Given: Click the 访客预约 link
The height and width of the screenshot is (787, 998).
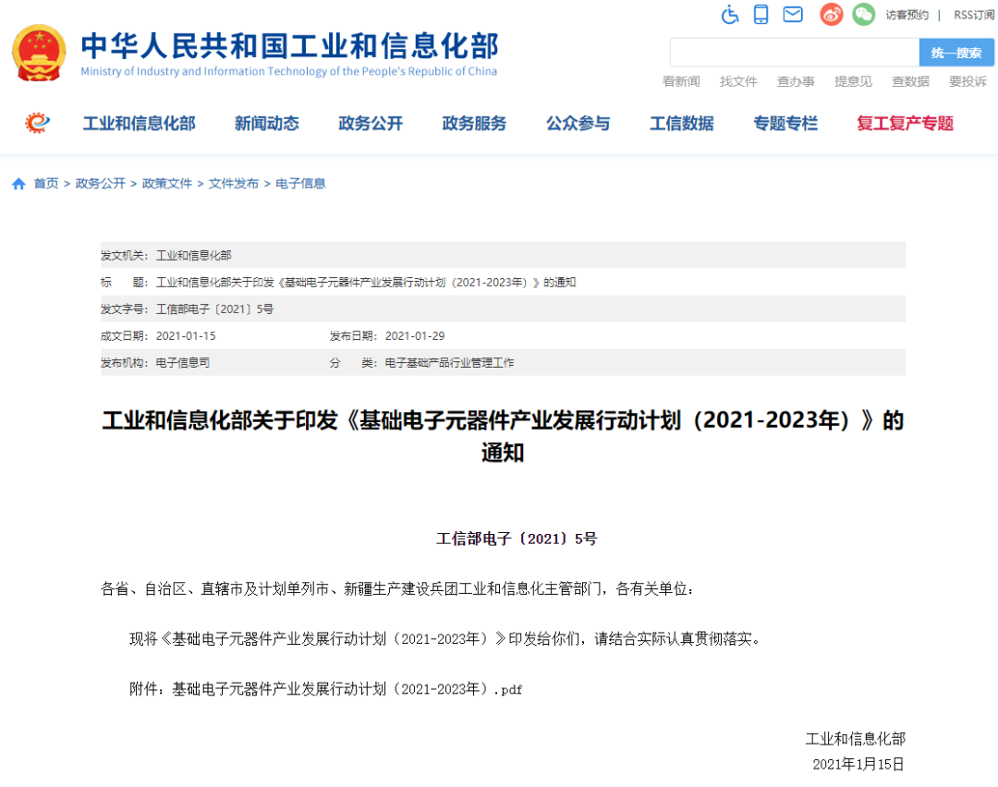Looking at the screenshot, I should point(907,15).
